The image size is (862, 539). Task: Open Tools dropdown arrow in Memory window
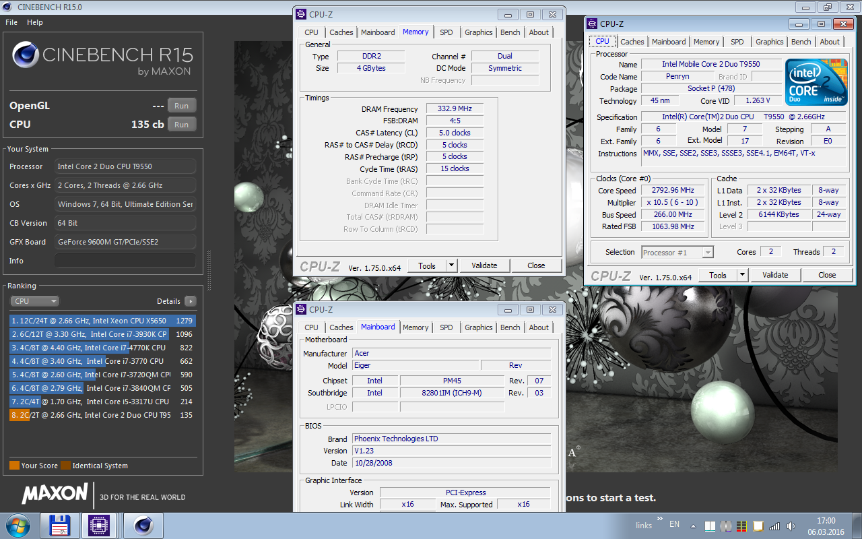pos(452,265)
